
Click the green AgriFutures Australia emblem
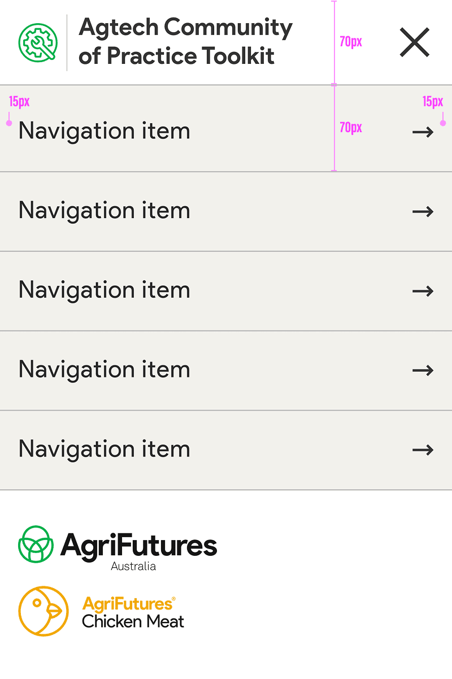(x=36, y=544)
